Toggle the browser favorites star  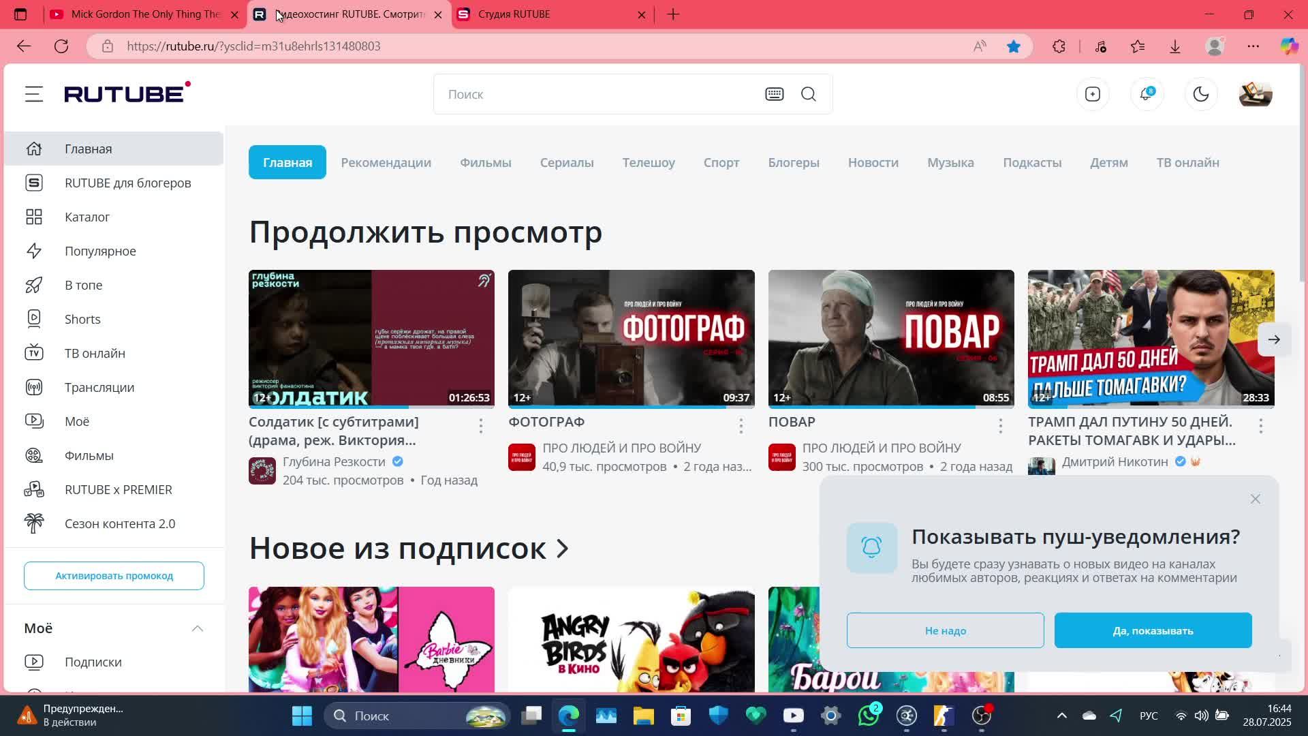(1014, 46)
